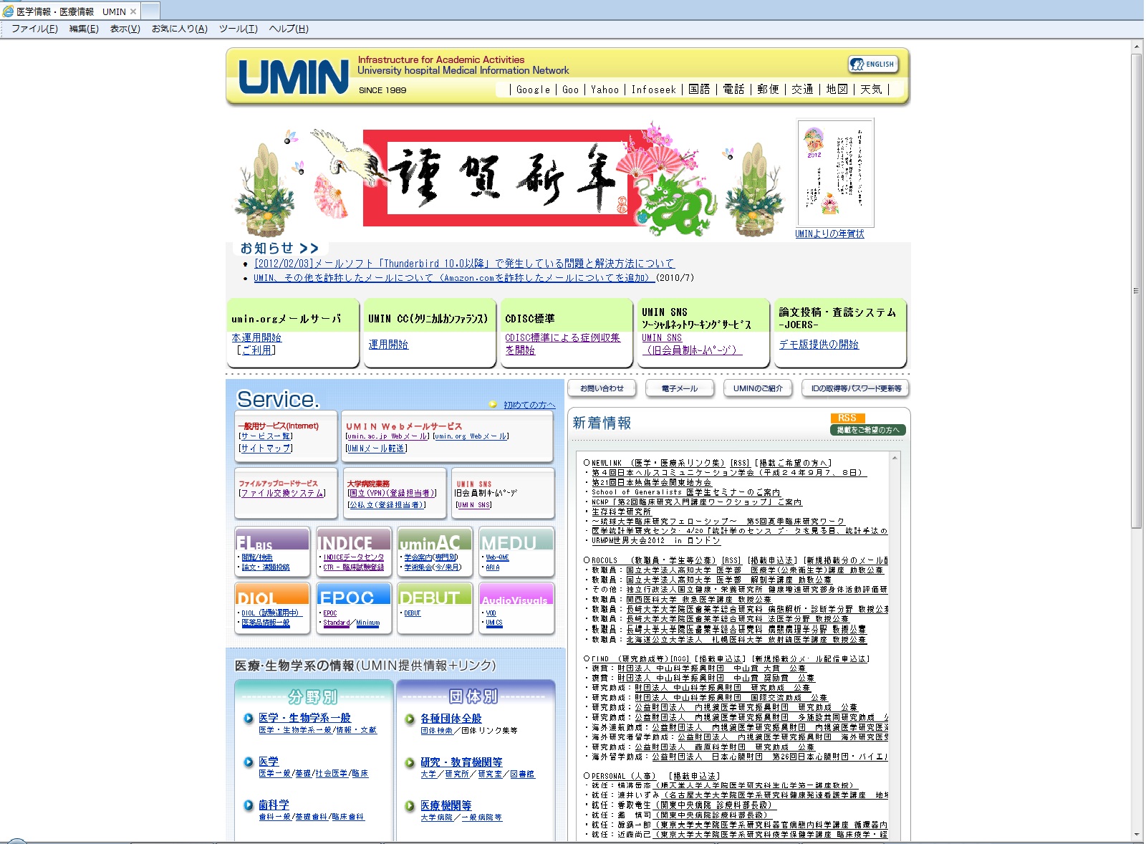Click the uminAC banner image
This screenshot has height=844, width=1146.
coord(435,540)
